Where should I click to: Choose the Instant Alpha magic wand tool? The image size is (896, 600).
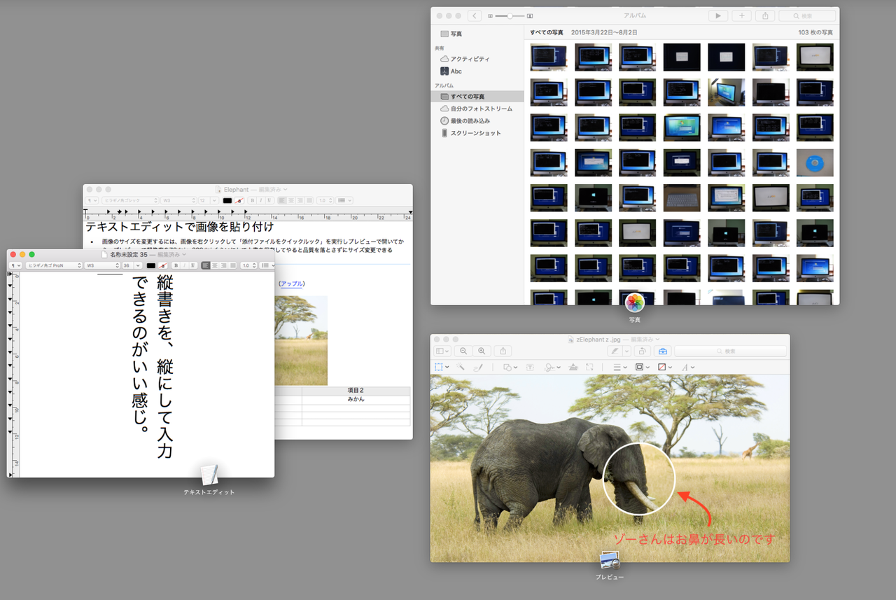pos(461,367)
